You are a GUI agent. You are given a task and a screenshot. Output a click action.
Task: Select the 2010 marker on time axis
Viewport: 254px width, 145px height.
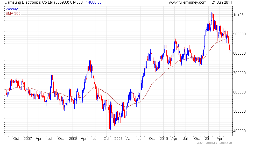point(164,139)
